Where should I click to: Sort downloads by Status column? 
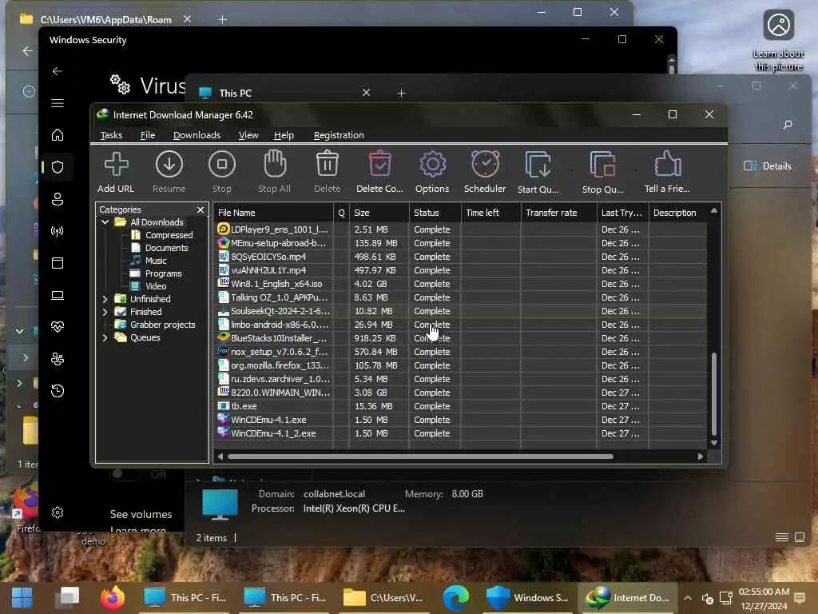[435, 213]
